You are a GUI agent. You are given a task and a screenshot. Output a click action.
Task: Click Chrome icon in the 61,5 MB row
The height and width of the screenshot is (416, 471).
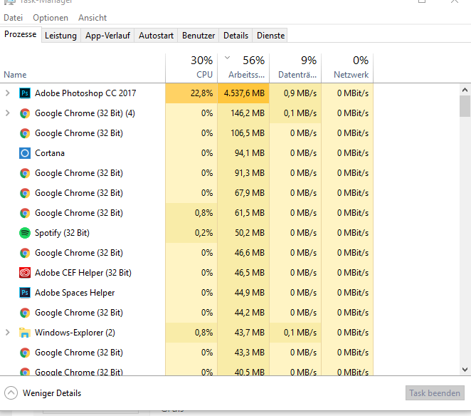click(25, 213)
